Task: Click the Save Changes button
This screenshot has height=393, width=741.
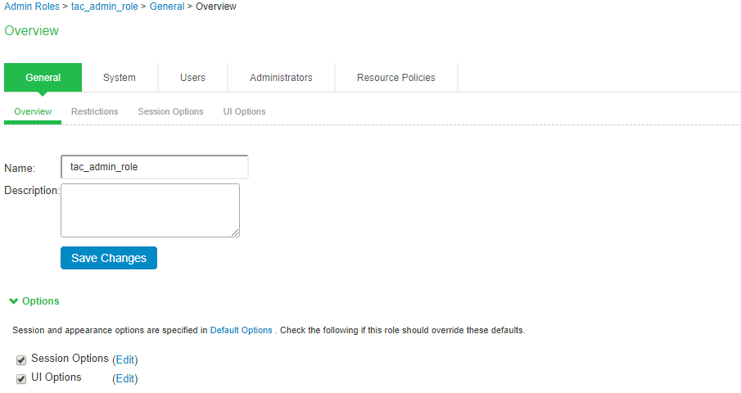Action: [109, 258]
